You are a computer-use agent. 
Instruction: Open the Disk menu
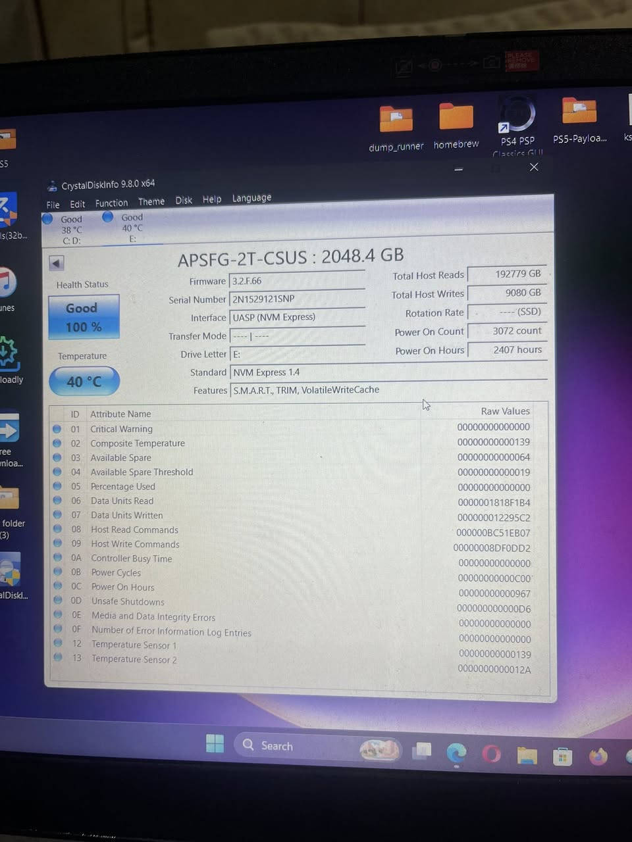(184, 201)
